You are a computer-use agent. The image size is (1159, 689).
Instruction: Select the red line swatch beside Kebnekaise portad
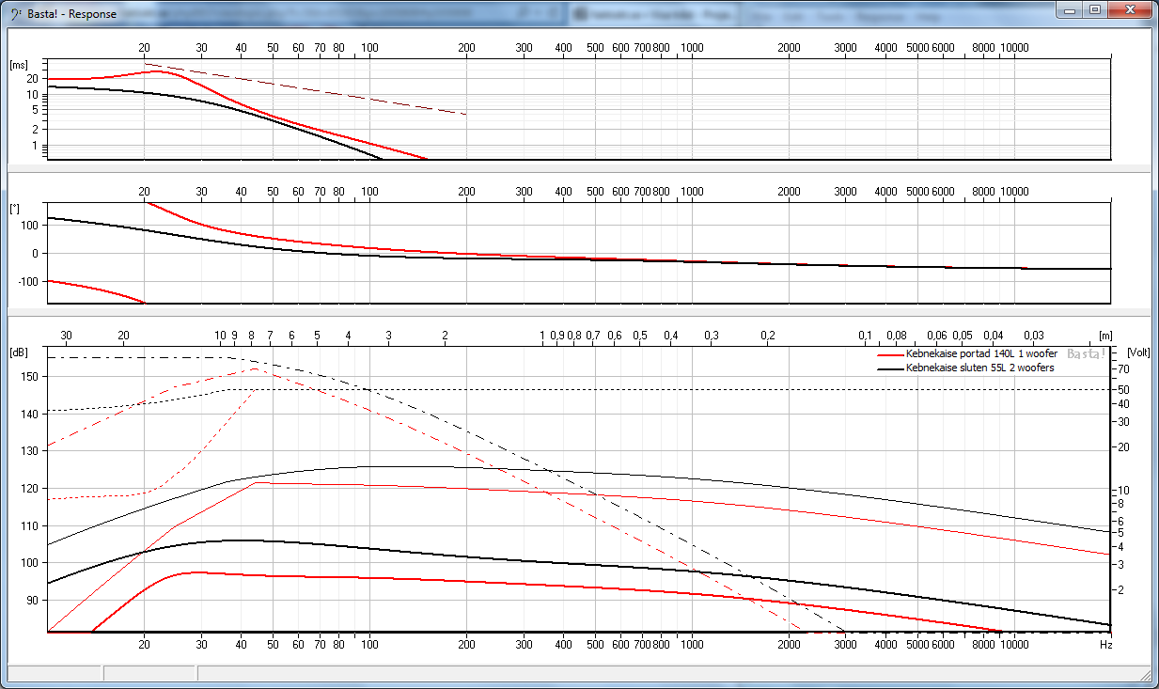coord(890,355)
